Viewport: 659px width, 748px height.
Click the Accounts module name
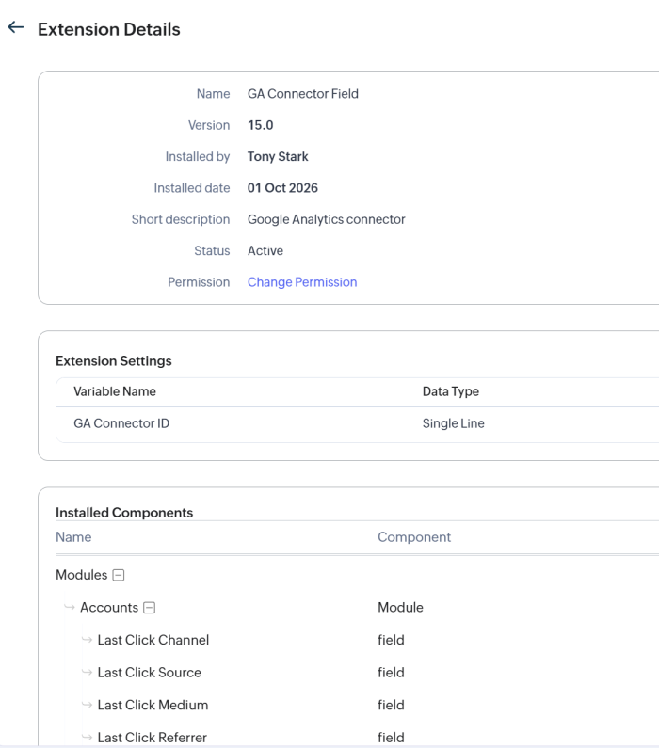tap(109, 607)
